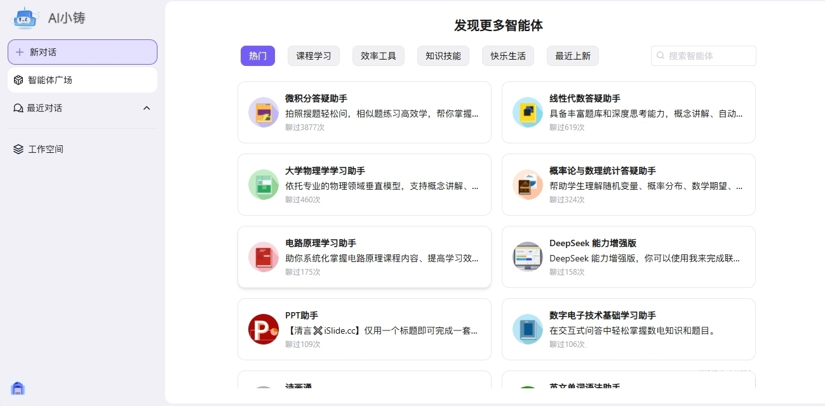Select the 效率工具 category tab
This screenshot has height=406, width=825.
379,56
